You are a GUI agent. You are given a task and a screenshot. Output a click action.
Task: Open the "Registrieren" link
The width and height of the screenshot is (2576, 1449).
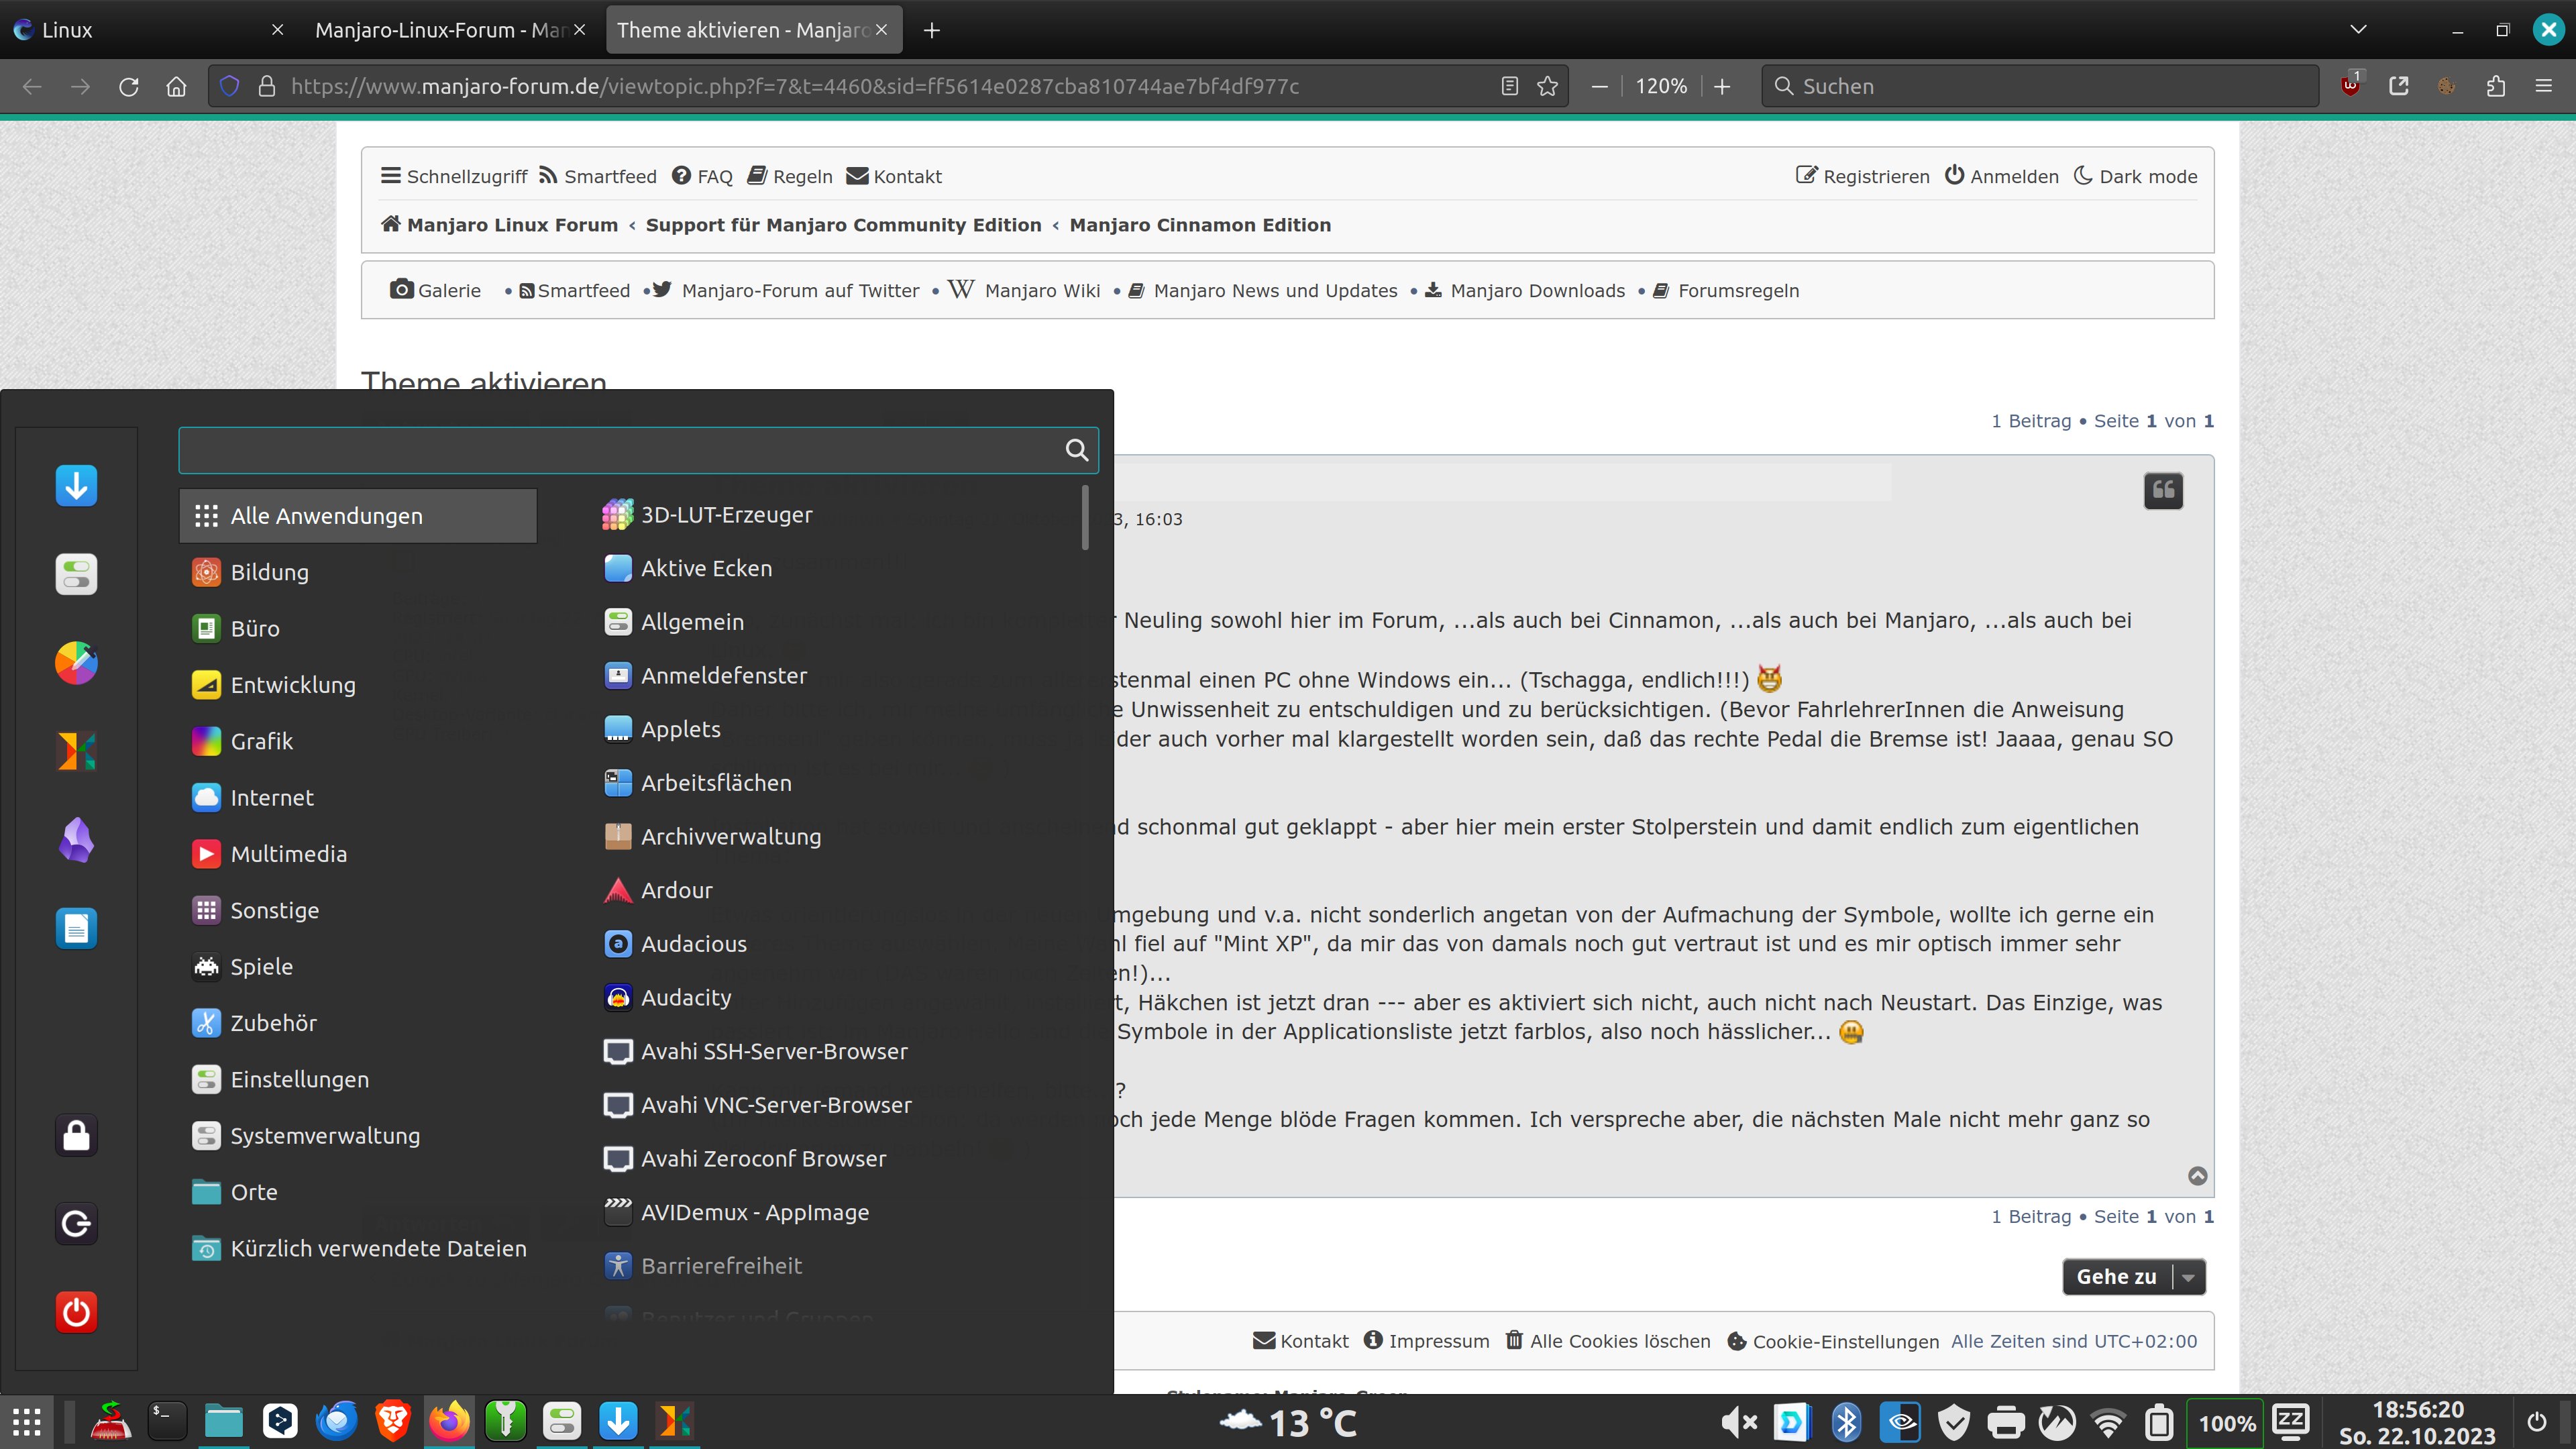[x=1875, y=176]
